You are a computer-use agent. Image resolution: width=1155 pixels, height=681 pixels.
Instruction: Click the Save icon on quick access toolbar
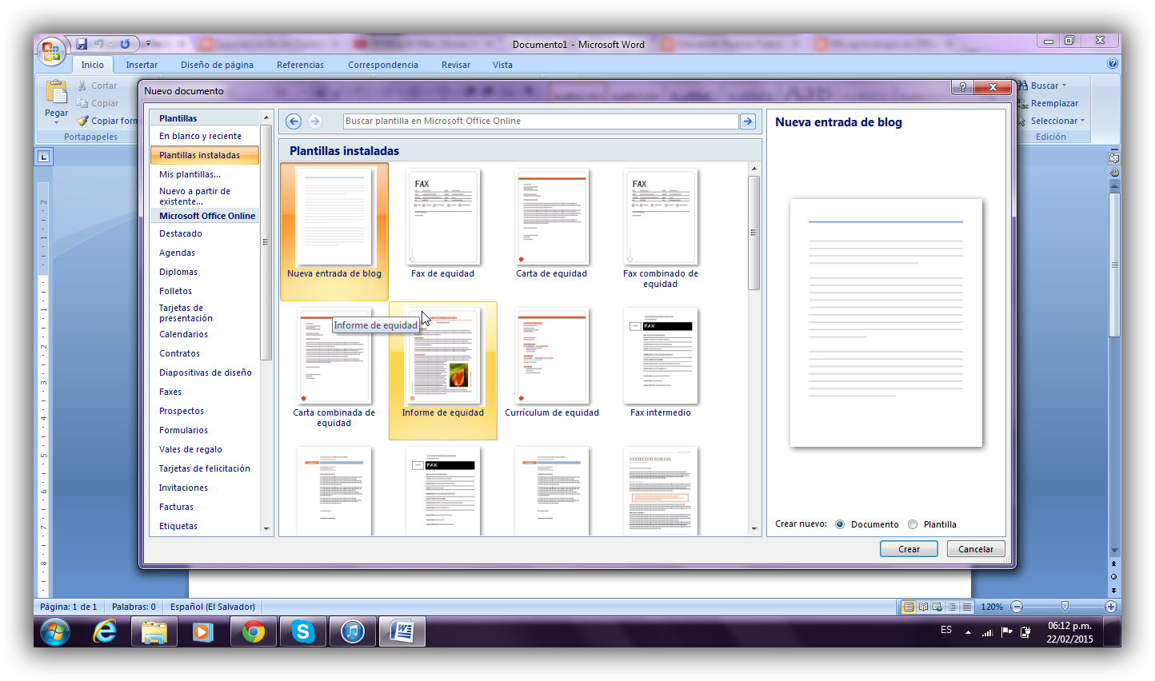(x=80, y=44)
